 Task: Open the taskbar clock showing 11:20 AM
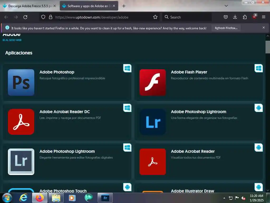point(256,198)
